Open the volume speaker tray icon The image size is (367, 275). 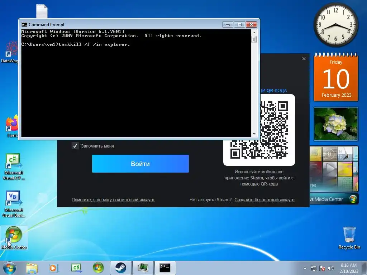pyautogui.click(x=331, y=268)
